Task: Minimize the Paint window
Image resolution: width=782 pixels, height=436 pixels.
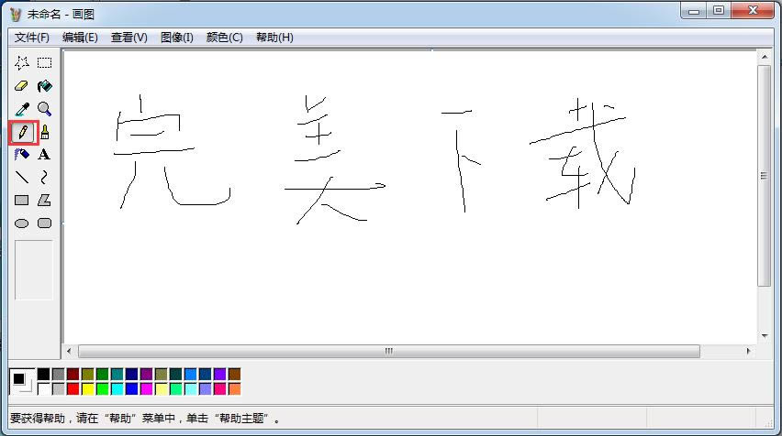Action: click(694, 10)
